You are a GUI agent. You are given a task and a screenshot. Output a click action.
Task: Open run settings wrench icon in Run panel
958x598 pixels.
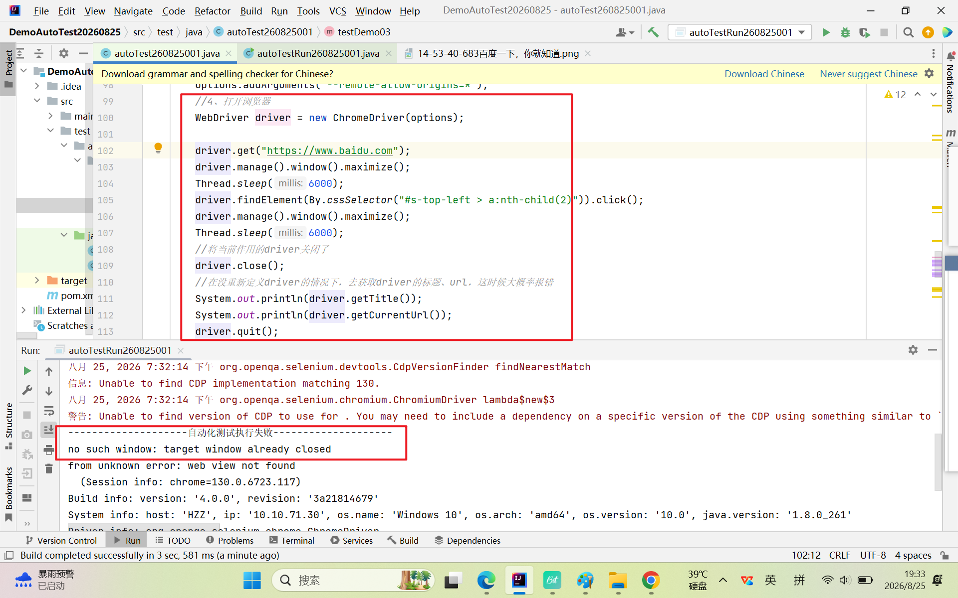coord(27,390)
